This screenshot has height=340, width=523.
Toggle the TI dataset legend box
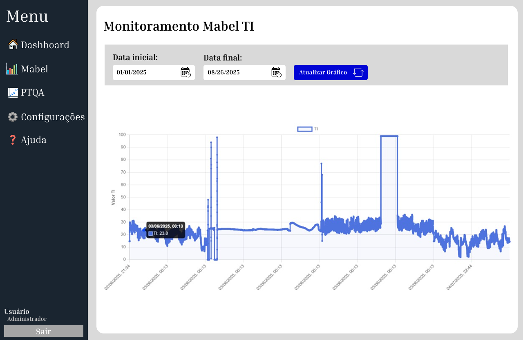point(304,129)
